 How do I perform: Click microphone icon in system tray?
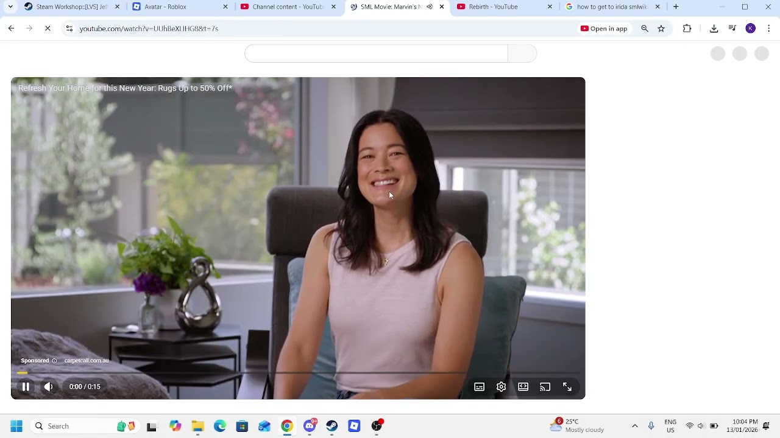[x=651, y=426]
